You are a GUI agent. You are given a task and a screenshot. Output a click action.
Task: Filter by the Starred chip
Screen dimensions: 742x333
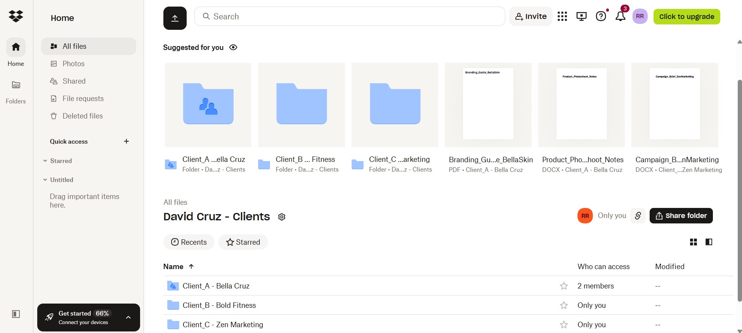click(x=243, y=242)
